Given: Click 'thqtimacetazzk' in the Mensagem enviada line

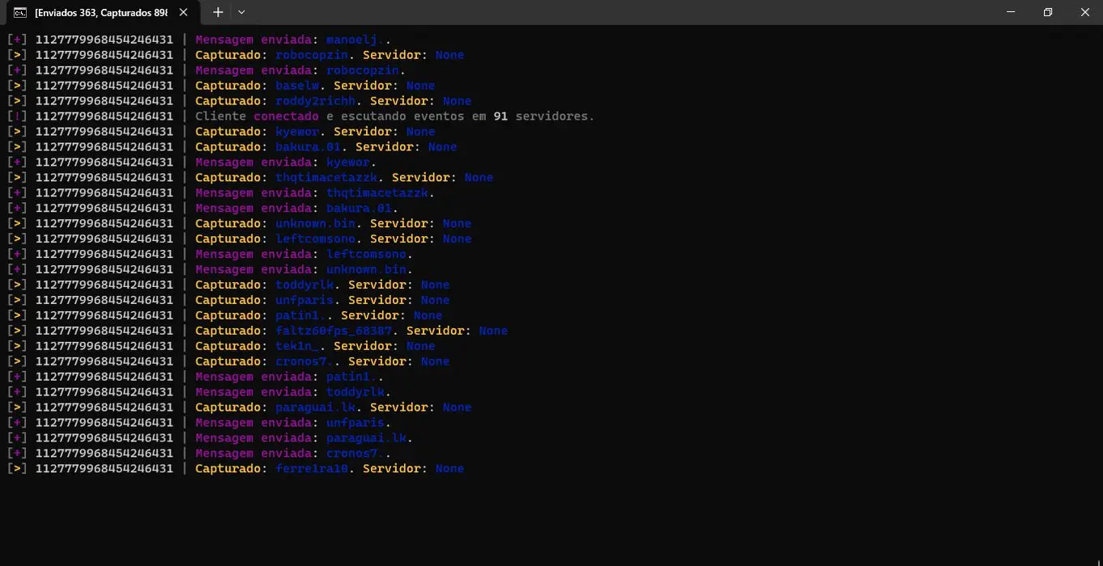Looking at the screenshot, I should pos(377,193).
